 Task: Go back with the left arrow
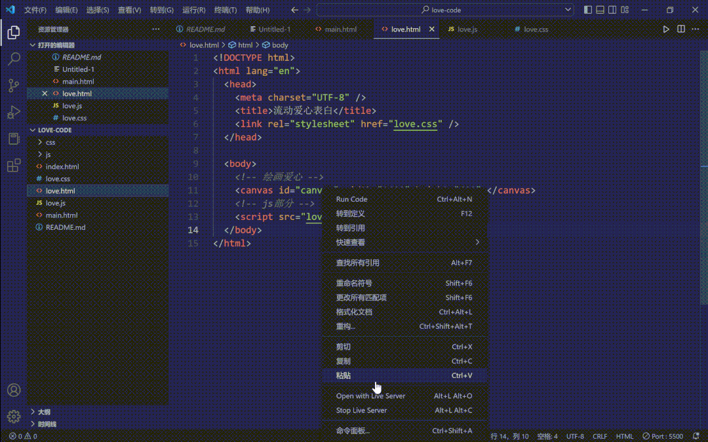click(294, 9)
